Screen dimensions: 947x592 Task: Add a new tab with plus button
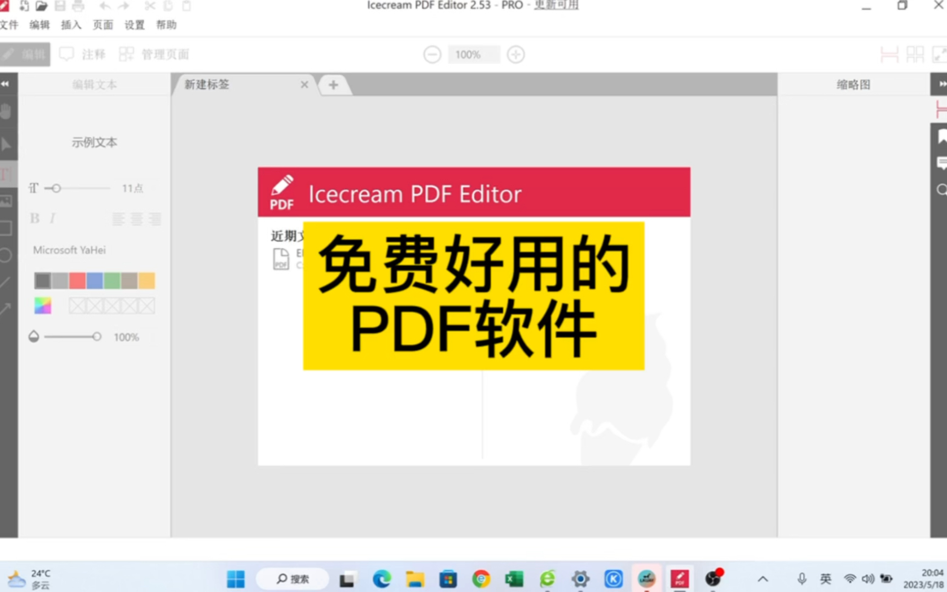(x=333, y=85)
